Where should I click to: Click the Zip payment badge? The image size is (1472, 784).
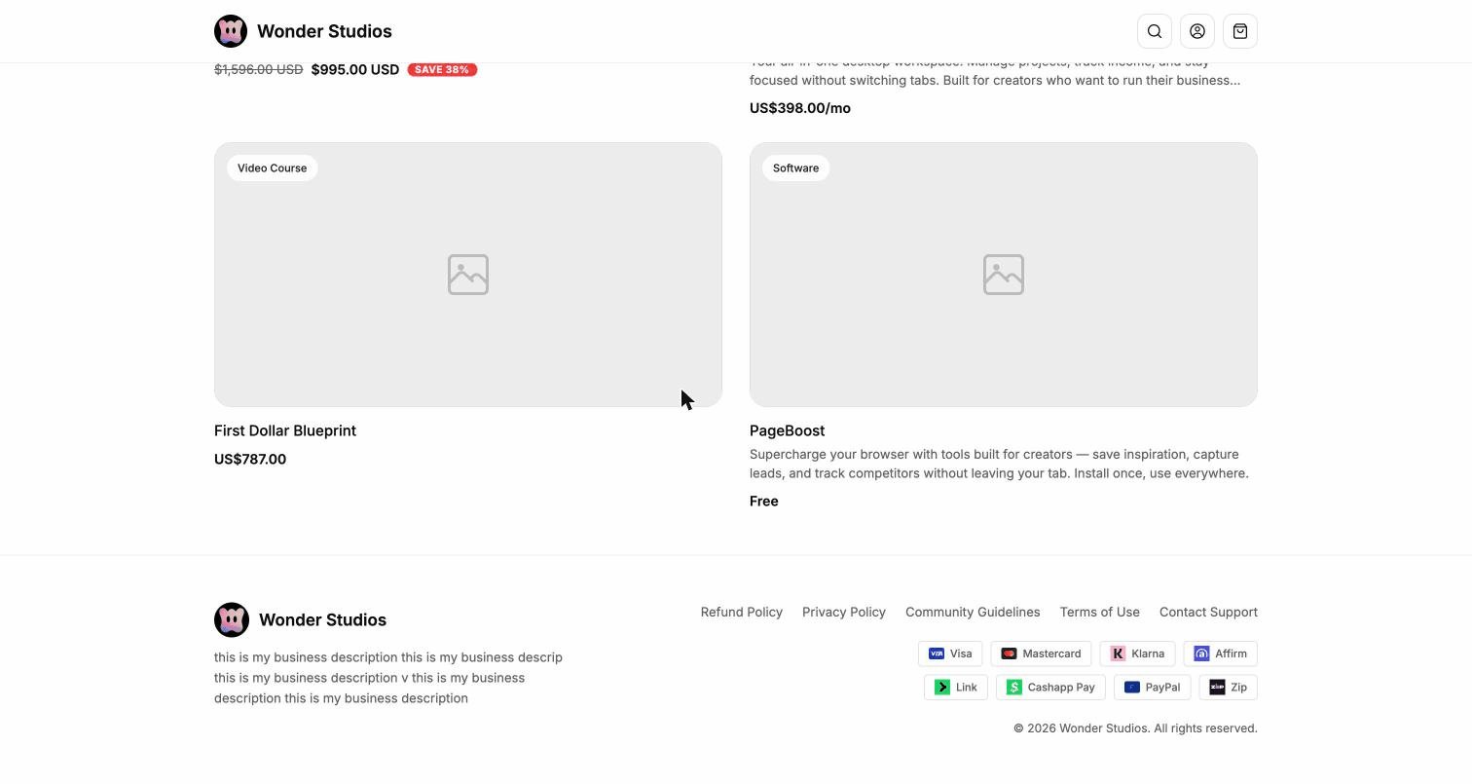[1229, 688]
